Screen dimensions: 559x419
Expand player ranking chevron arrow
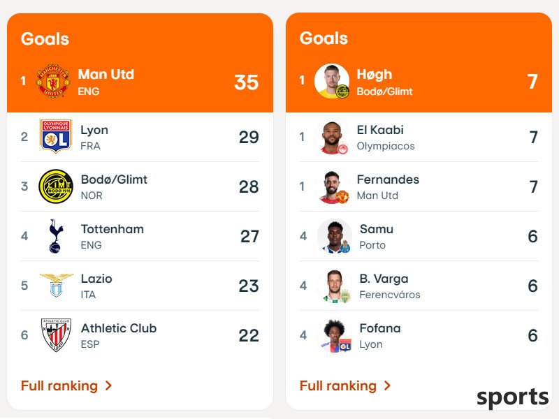(x=388, y=385)
